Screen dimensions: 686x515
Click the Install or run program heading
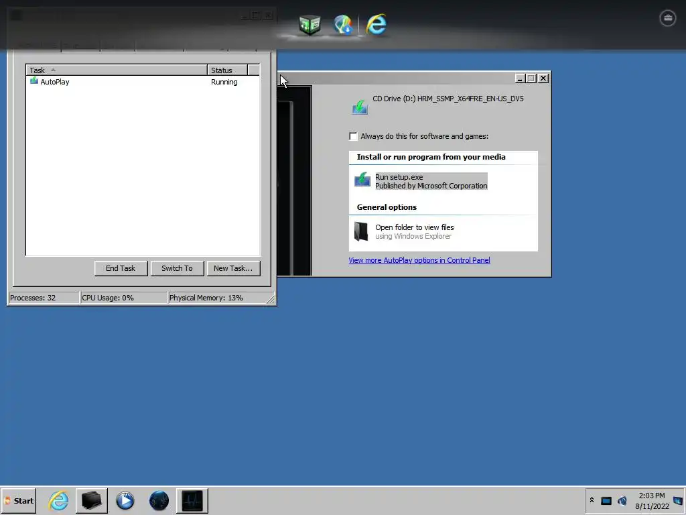(x=431, y=157)
